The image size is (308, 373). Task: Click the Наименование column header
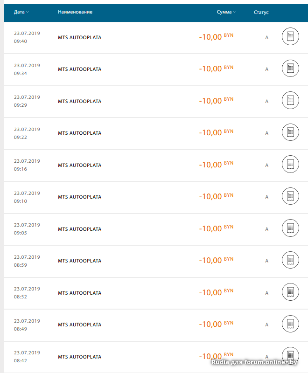(x=75, y=12)
